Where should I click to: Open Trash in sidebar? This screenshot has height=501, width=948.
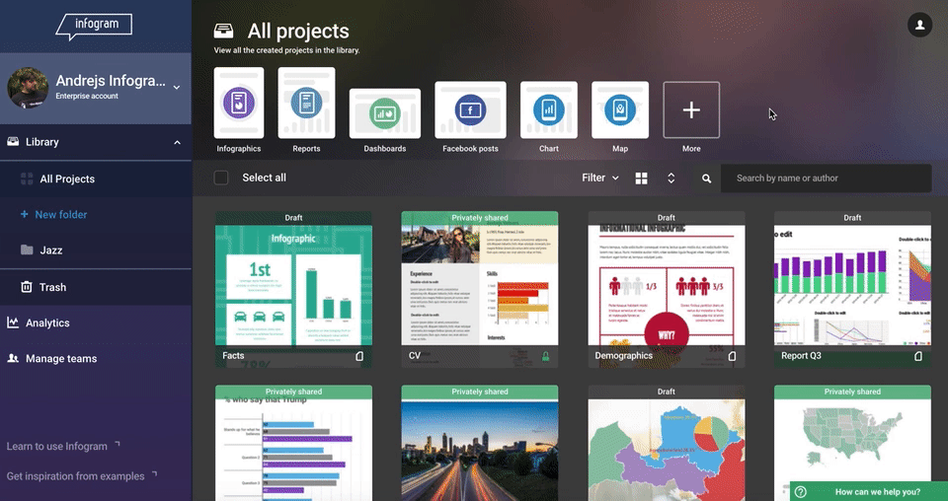(x=96, y=287)
